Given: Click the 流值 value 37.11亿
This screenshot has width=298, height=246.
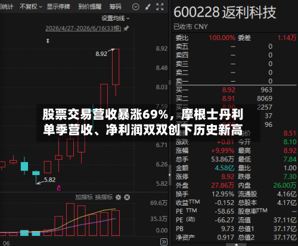Looking at the screenshot, I should pos(285,220).
